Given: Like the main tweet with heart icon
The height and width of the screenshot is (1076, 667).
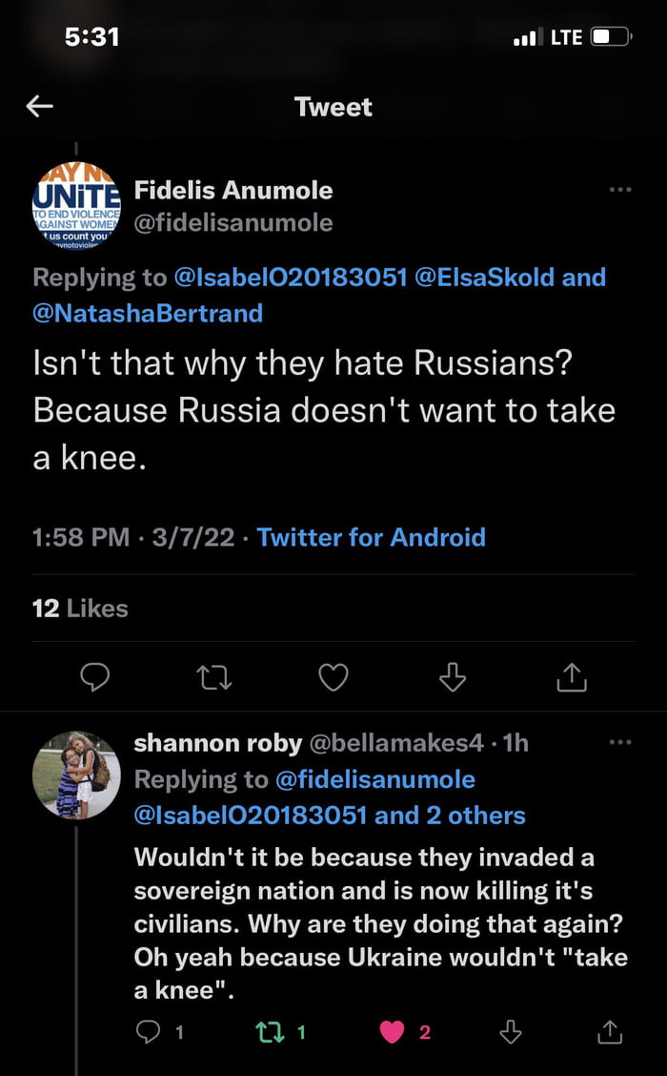Looking at the screenshot, I should tap(333, 677).
